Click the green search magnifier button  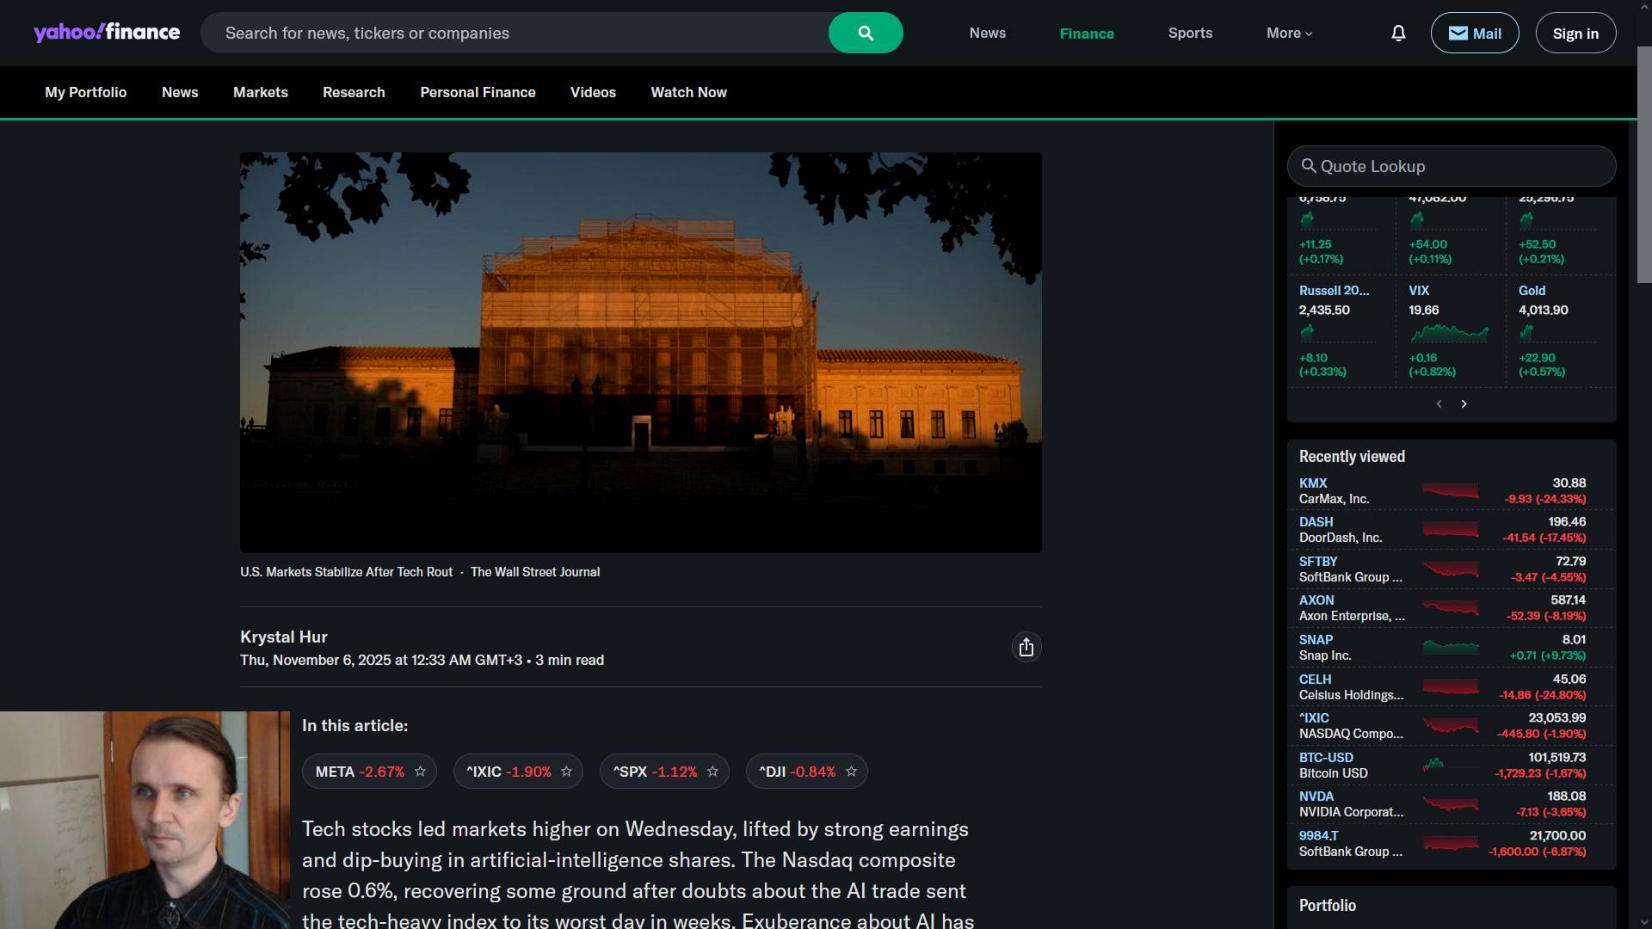pos(865,34)
